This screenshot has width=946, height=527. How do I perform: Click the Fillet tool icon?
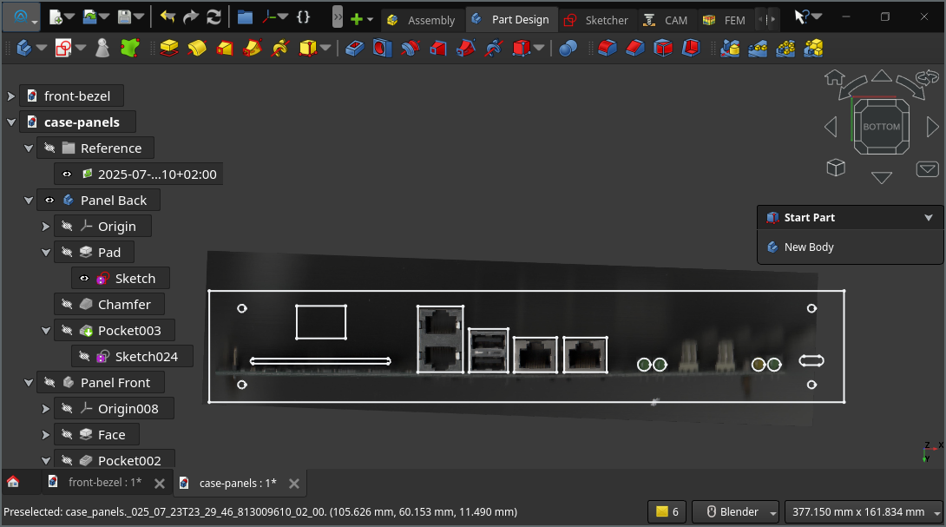607,49
